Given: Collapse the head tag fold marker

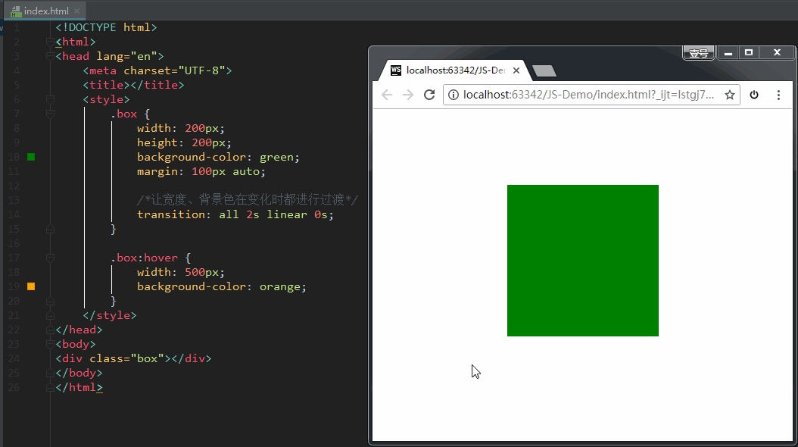Looking at the screenshot, I should (x=50, y=56).
